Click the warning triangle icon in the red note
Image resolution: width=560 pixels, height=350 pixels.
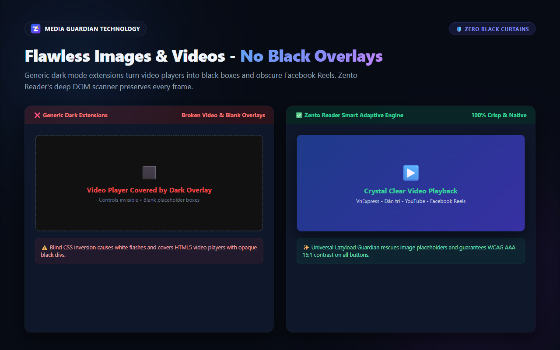(45, 248)
